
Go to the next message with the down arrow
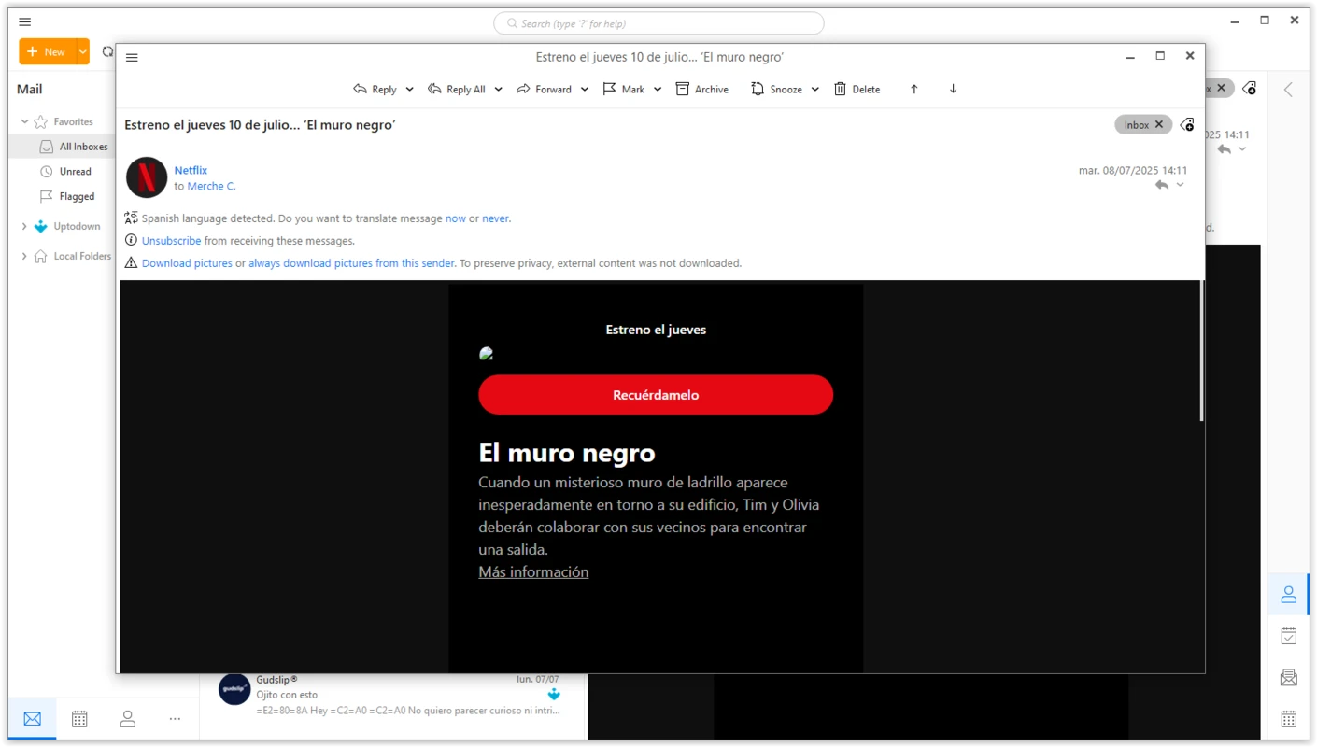point(953,89)
